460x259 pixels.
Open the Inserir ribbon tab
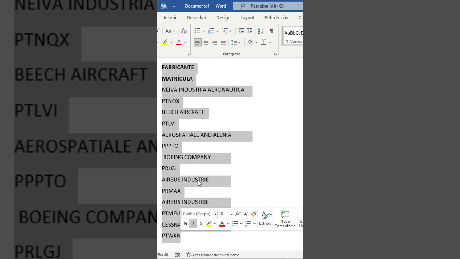point(170,18)
